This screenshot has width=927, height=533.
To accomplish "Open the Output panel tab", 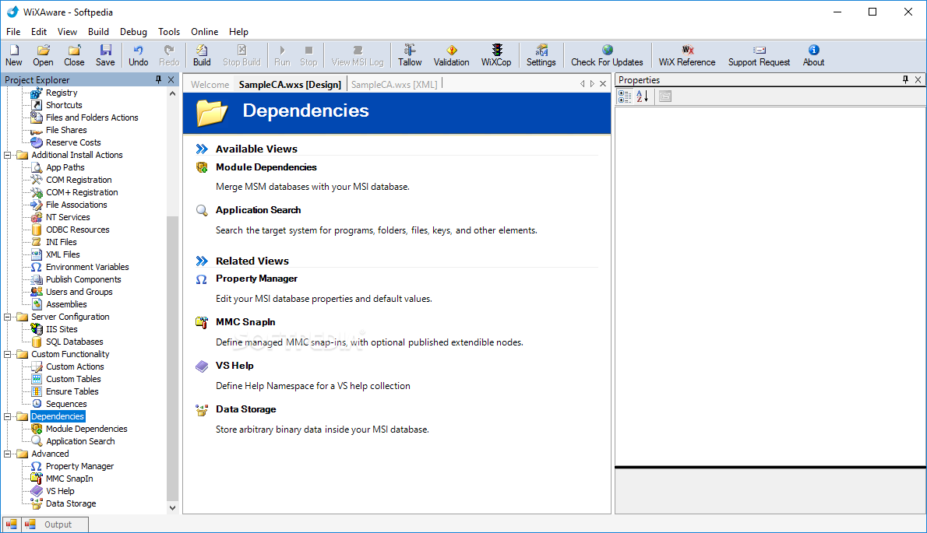I will pyautogui.click(x=55, y=524).
